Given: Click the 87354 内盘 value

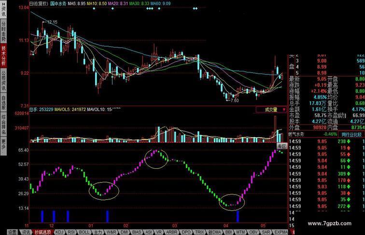Looking at the screenshot, I should click(x=358, y=127).
